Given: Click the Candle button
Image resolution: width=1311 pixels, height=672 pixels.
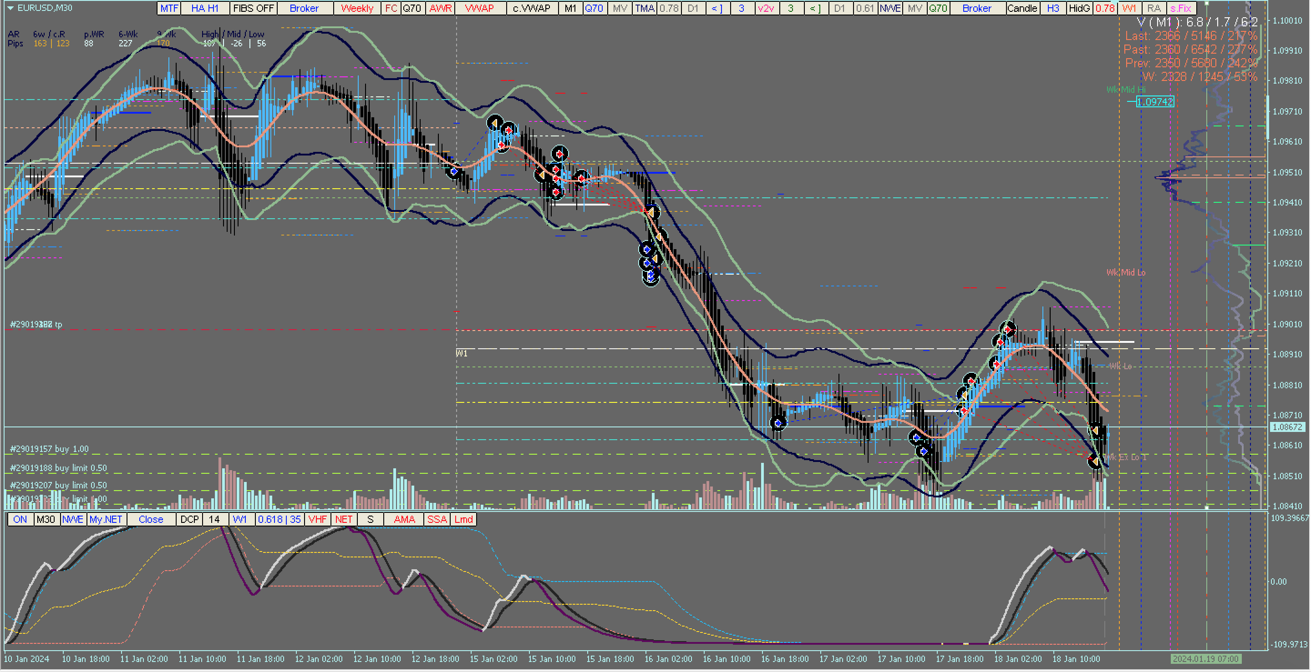Looking at the screenshot, I should pyautogui.click(x=1022, y=8).
